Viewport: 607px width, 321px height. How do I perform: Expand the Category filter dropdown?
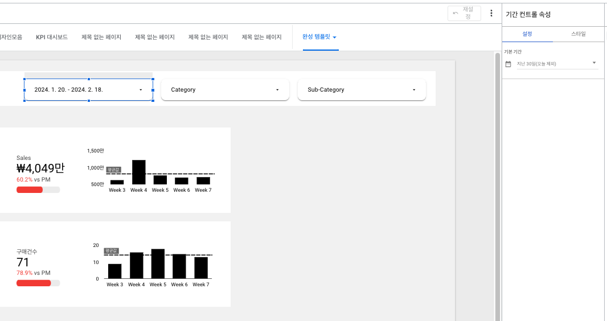point(225,90)
